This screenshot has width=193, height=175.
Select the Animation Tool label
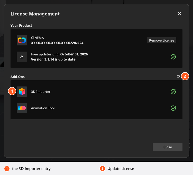click(43, 108)
